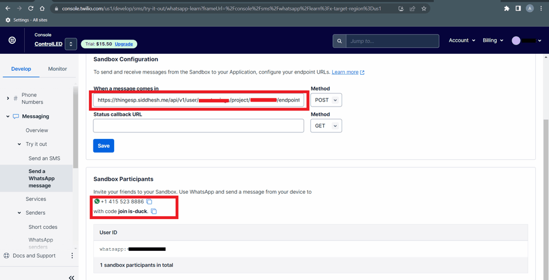The image size is (549, 280).
Task: Bookmark this page with star icon
Action: (x=424, y=9)
